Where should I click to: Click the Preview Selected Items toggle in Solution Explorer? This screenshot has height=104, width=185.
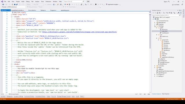pos(180,13)
